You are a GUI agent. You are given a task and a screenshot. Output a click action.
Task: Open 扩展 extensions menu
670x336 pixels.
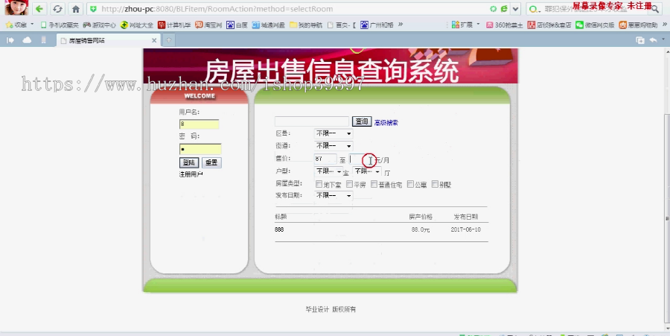point(466,25)
